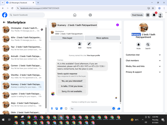Click the browser address bar URL

tap(40, 8)
